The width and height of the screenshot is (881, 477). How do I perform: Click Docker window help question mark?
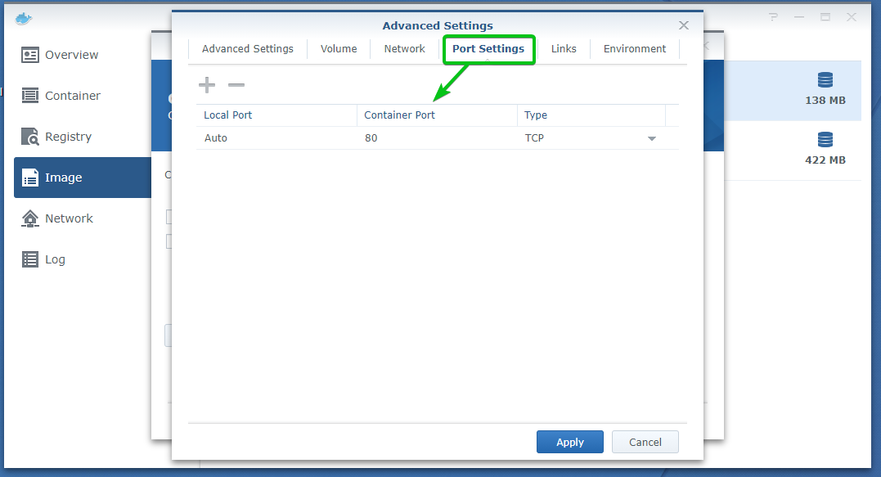pyautogui.click(x=774, y=17)
